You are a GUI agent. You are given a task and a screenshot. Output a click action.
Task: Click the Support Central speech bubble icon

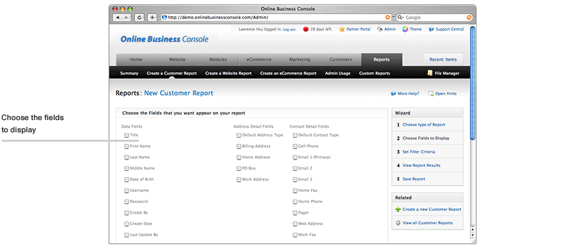[x=431, y=29]
